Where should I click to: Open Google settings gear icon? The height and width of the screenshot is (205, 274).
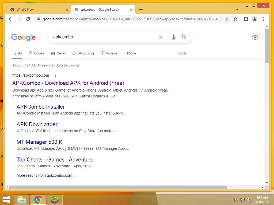[255, 37]
